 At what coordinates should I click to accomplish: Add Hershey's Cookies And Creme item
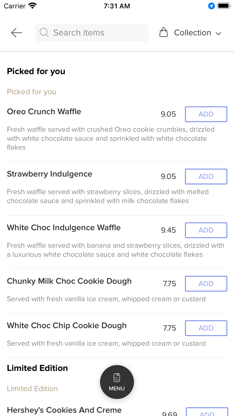pyautogui.click(x=207, y=412)
